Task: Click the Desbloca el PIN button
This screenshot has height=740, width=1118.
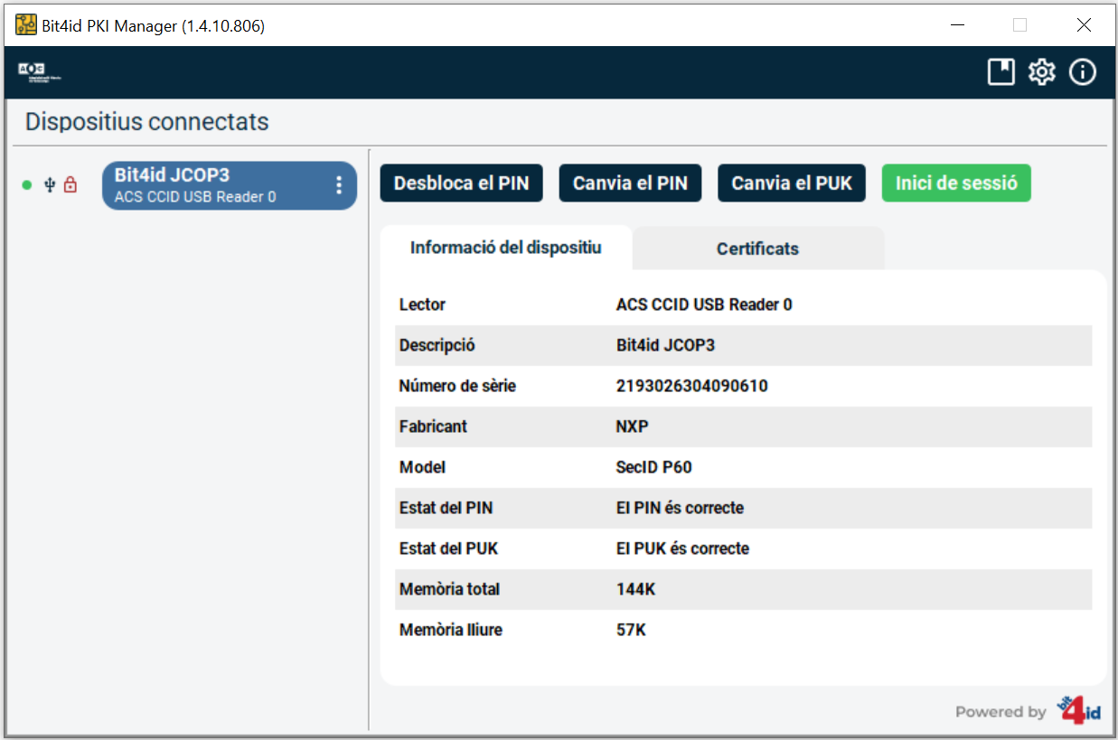Action: (x=461, y=183)
